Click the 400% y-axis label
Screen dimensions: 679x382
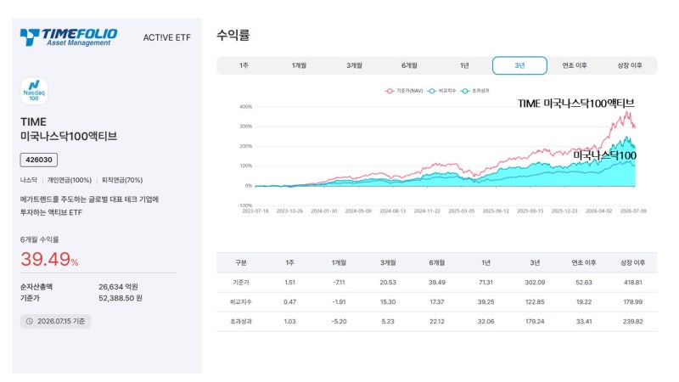pyautogui.click(x=245, y=107)
